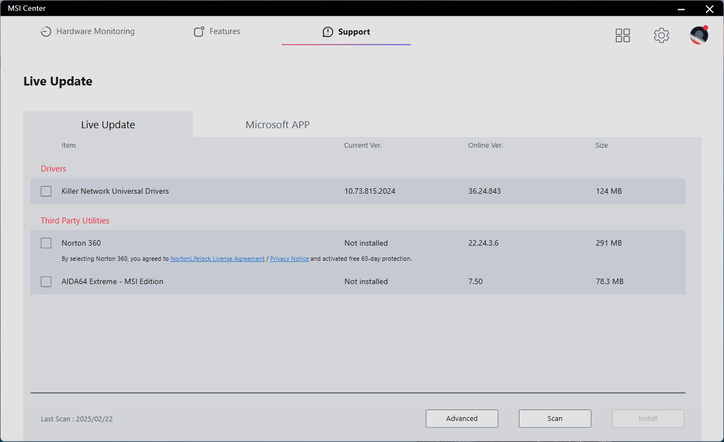Check the Killer Network Universal Drivers checkbox
Image resolution: width=724 pixels, height=442 pixels.
46,191
